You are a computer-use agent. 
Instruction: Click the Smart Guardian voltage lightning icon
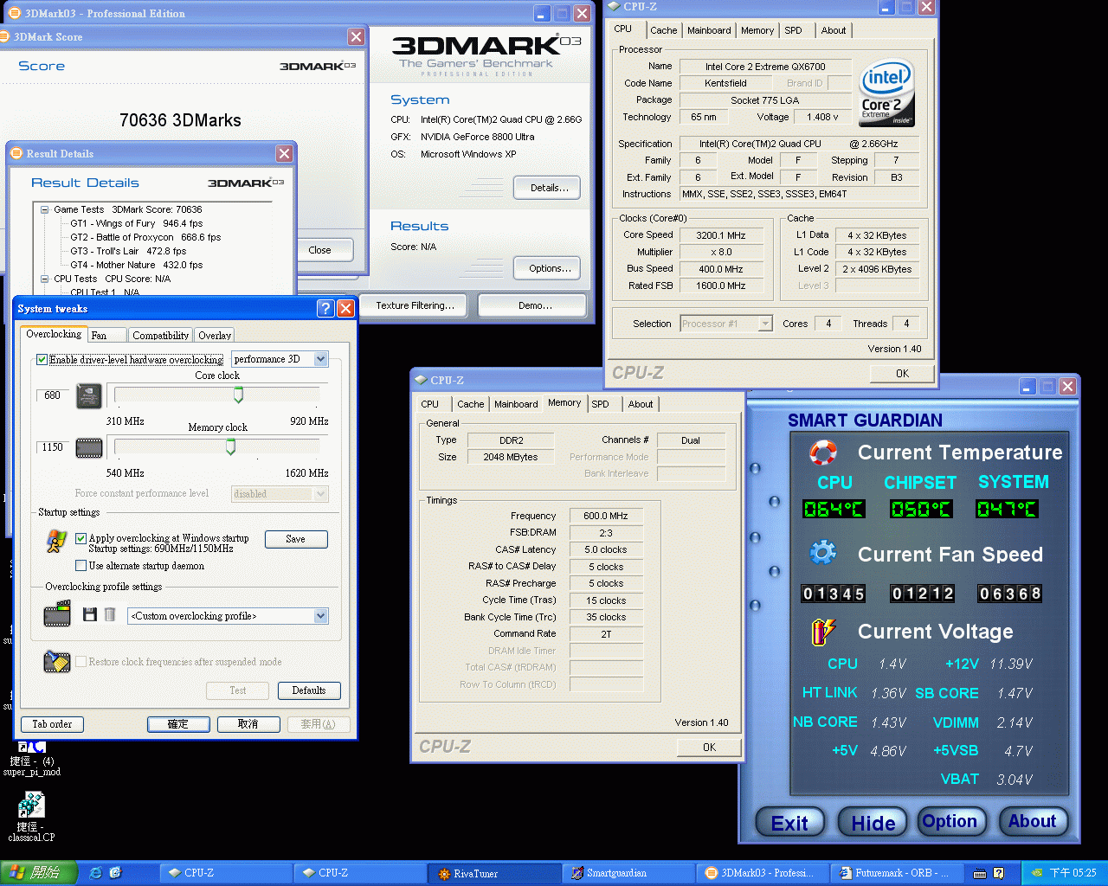click(823, 632)
